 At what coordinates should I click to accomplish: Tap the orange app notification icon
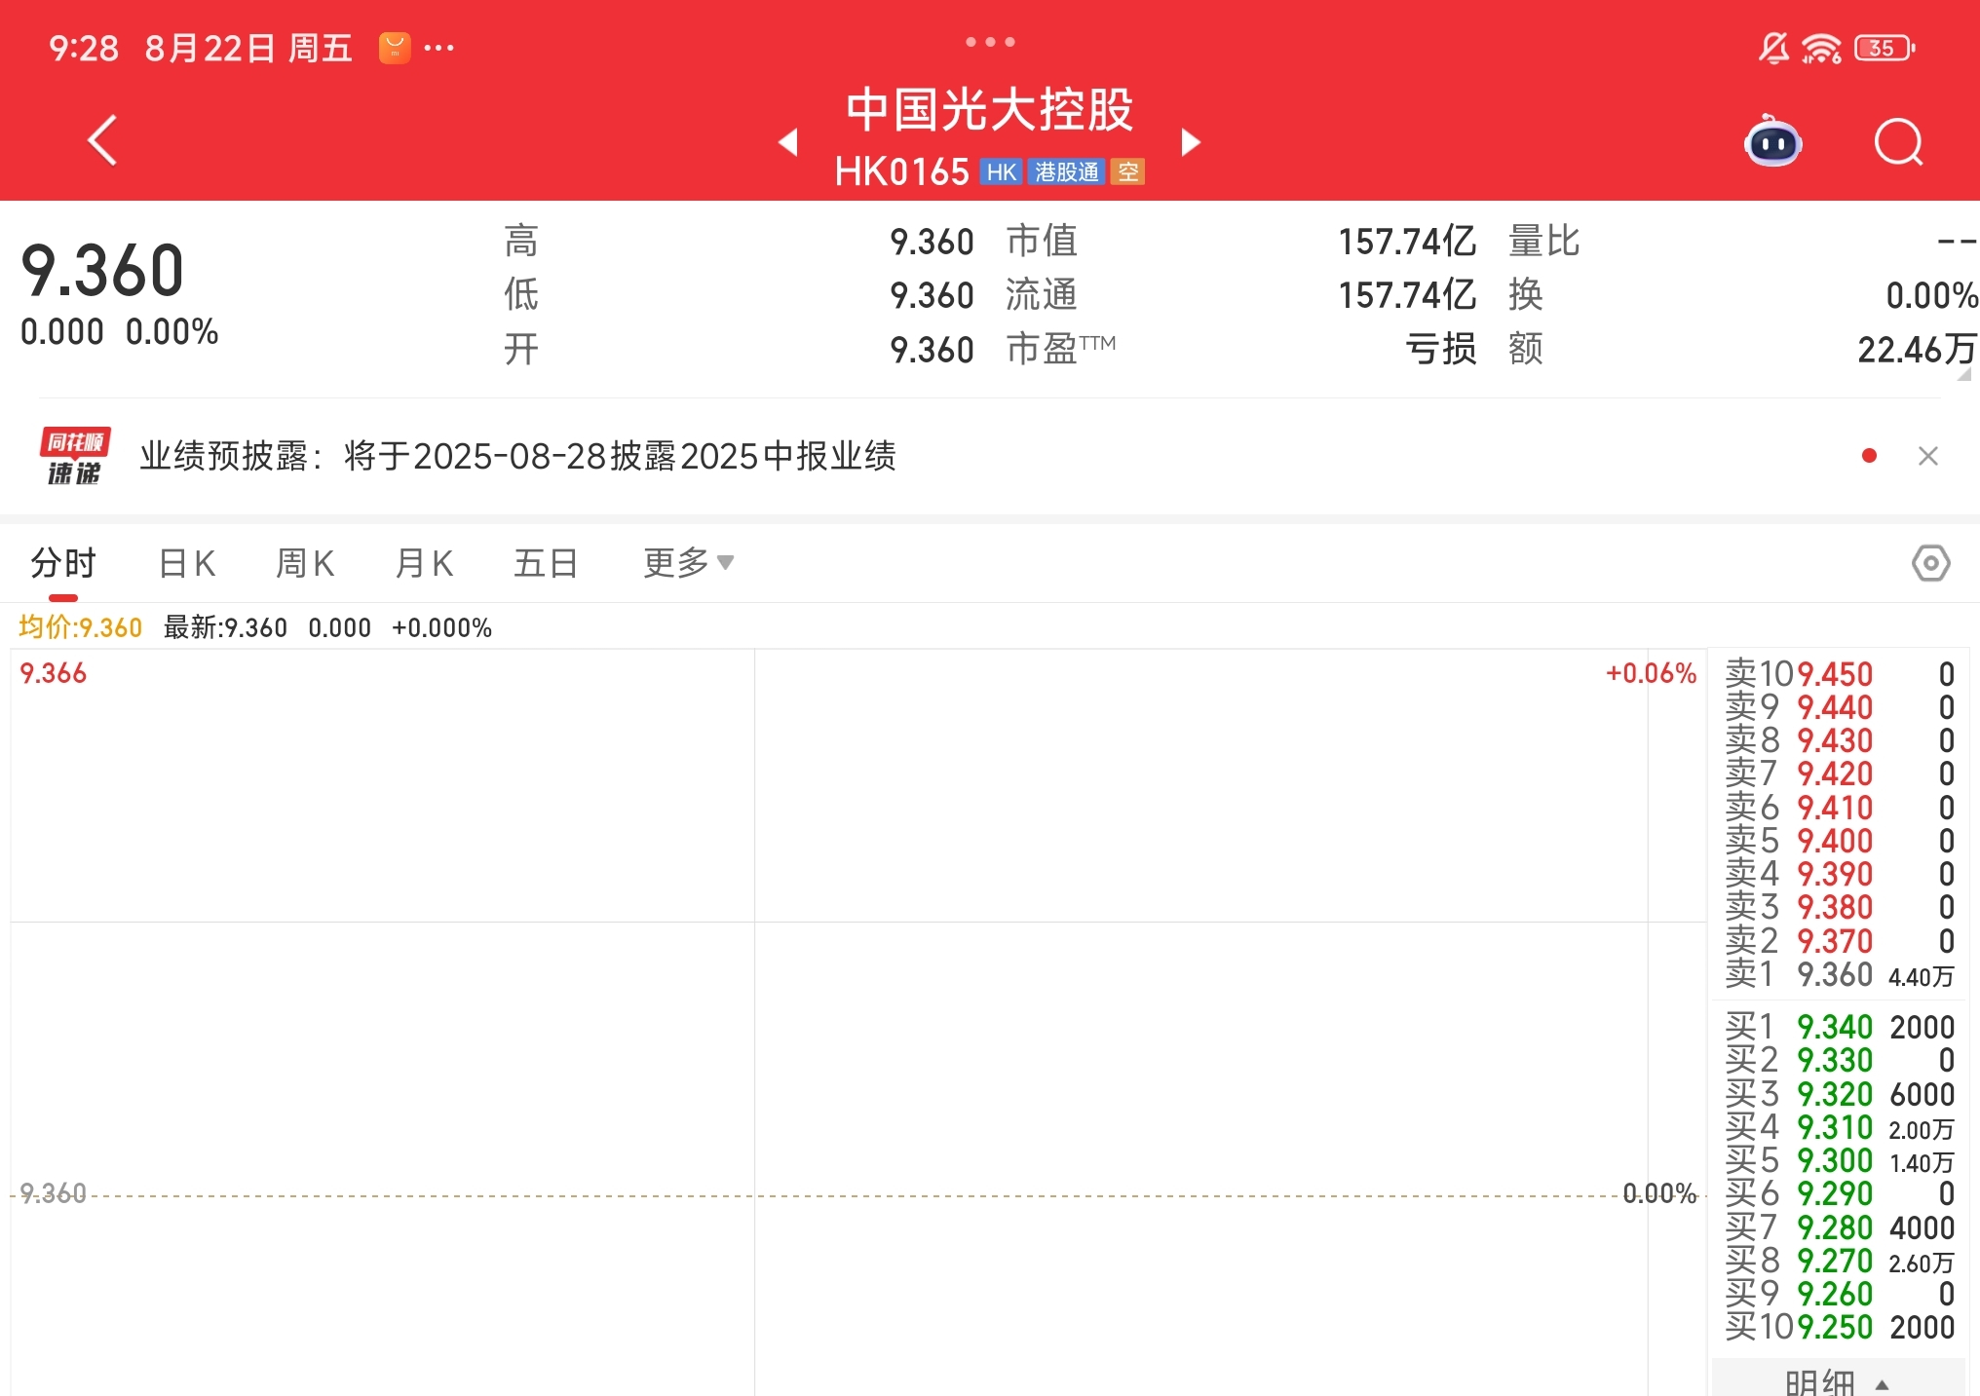395,48
